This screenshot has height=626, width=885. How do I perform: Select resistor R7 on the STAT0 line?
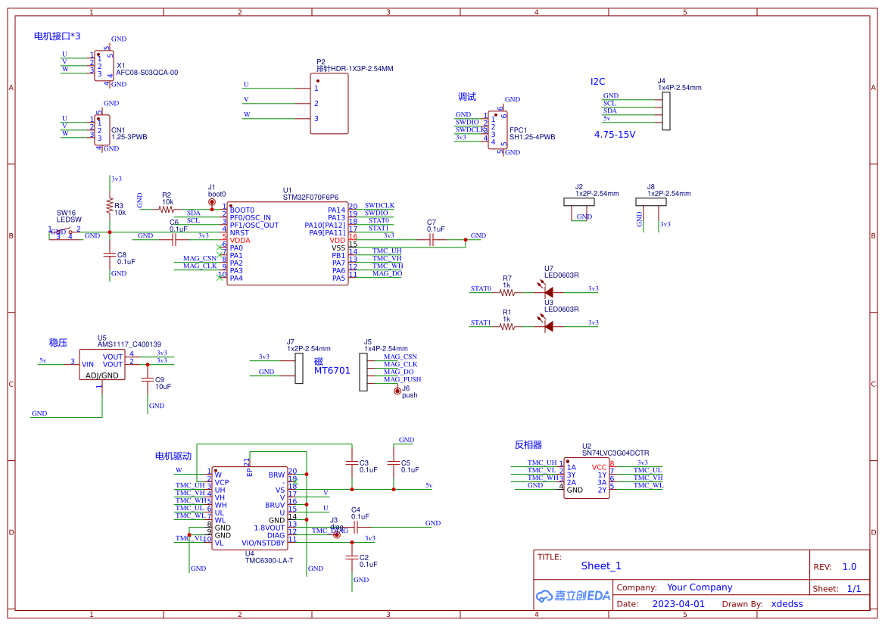[x=506, y=292]
